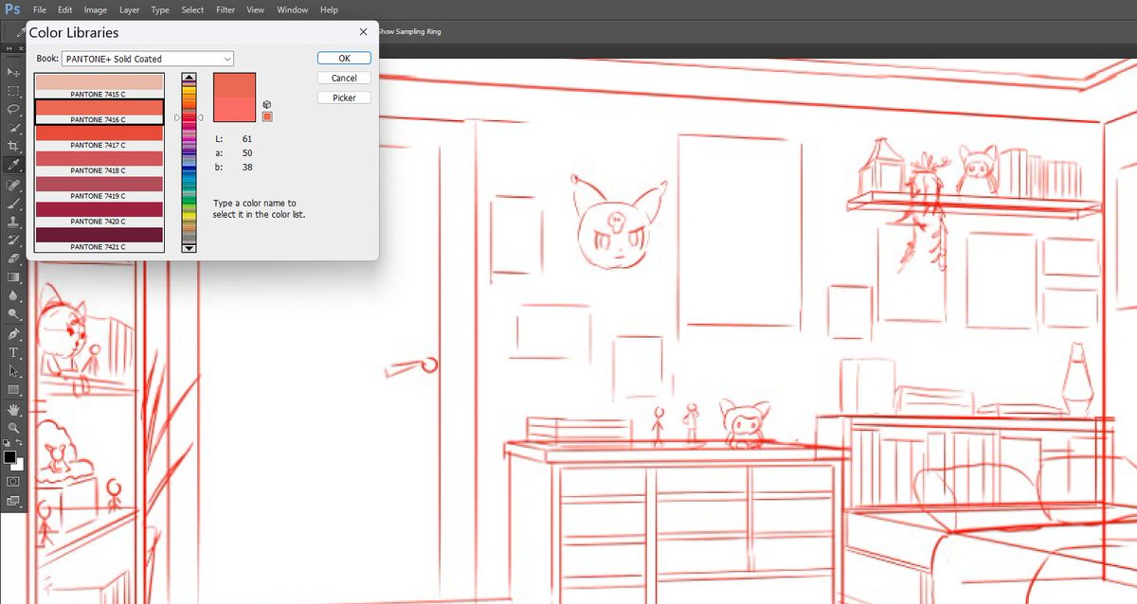Open the View menu
The height and width of the screenshot is (604, 1137).
click(x=255, y=9)
